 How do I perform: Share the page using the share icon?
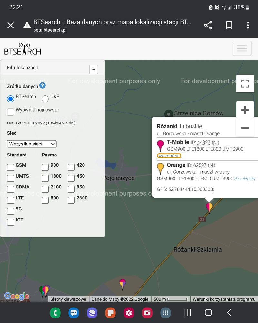tap(208, 25)
